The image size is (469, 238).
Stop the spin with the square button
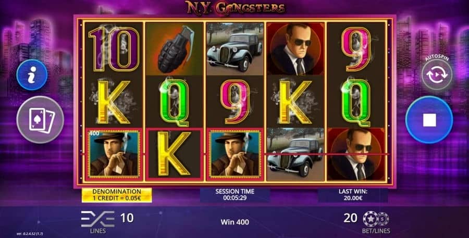pos(429,120)
